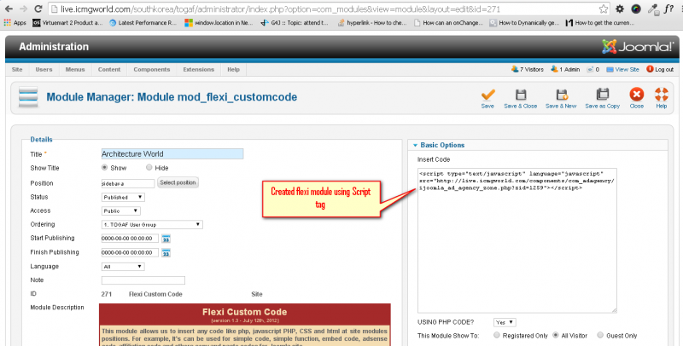Select Guest Only radio button

coord(600,335)
